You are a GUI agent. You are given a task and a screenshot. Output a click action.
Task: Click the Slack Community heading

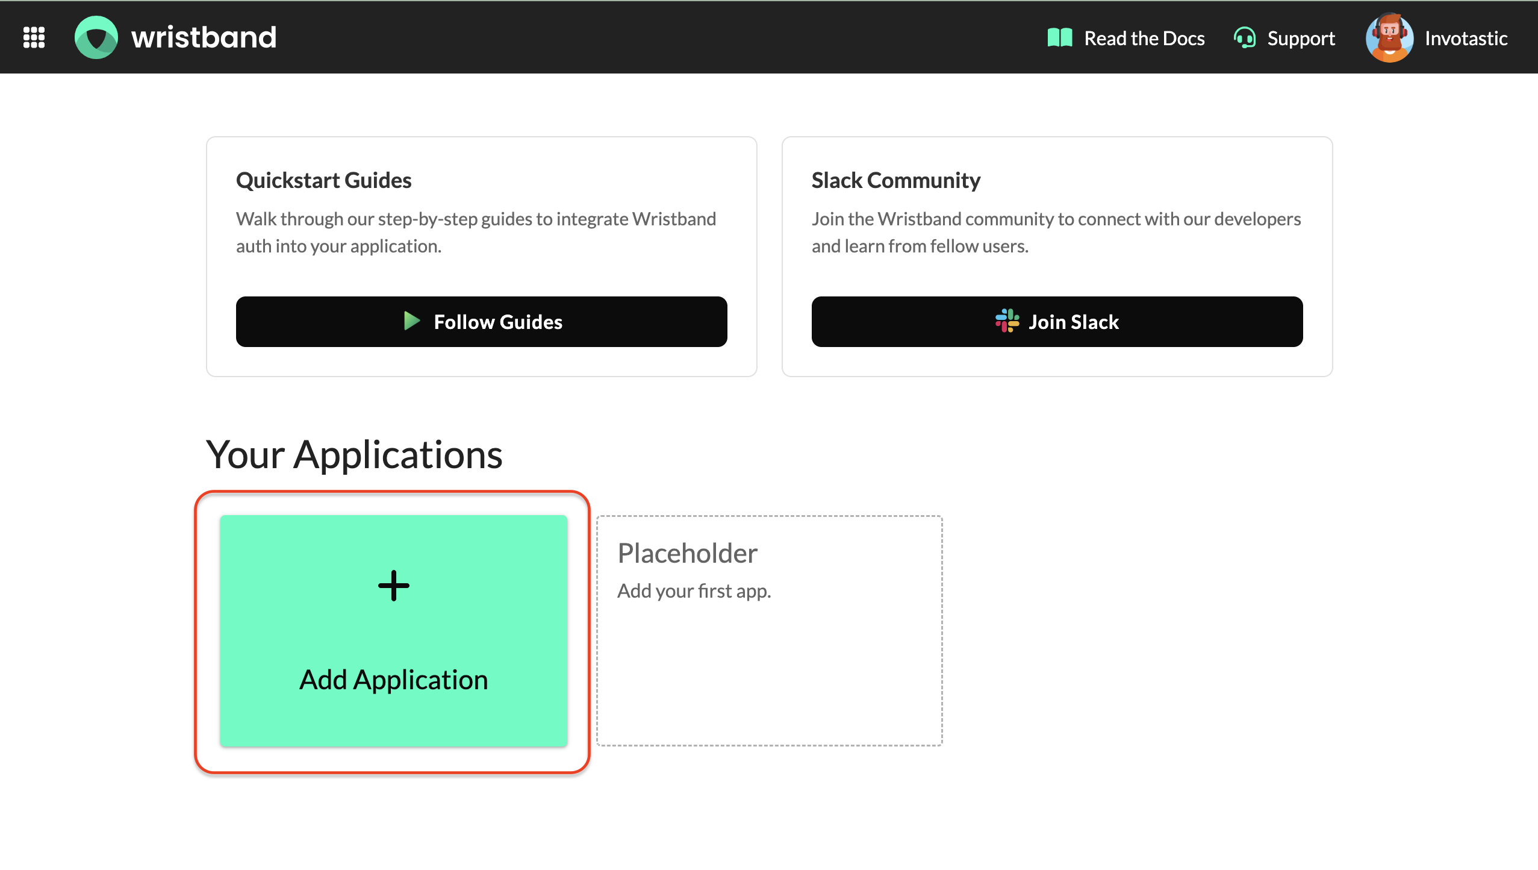895,180
